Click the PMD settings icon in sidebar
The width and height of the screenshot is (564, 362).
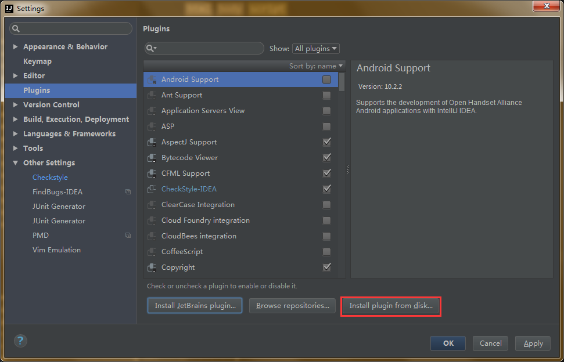(x=127, y=235)
